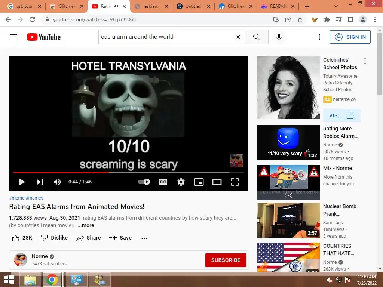The width and height of the screenshot is (383, 287).
Task: Open muted volume tray icon
Action: click(330, 280)
